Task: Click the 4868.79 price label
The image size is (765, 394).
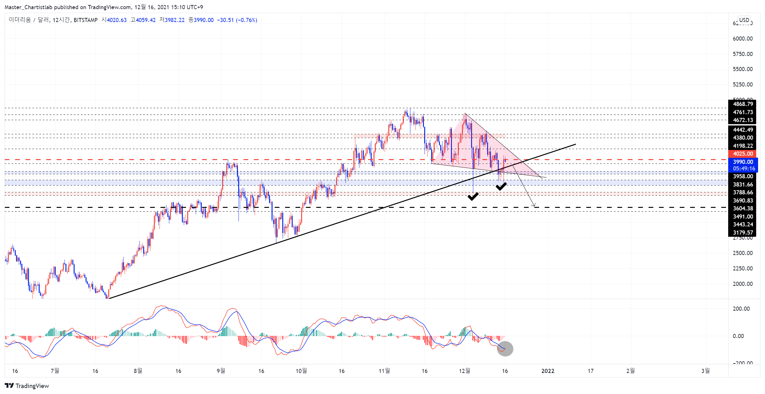Action: pos(743,104)
